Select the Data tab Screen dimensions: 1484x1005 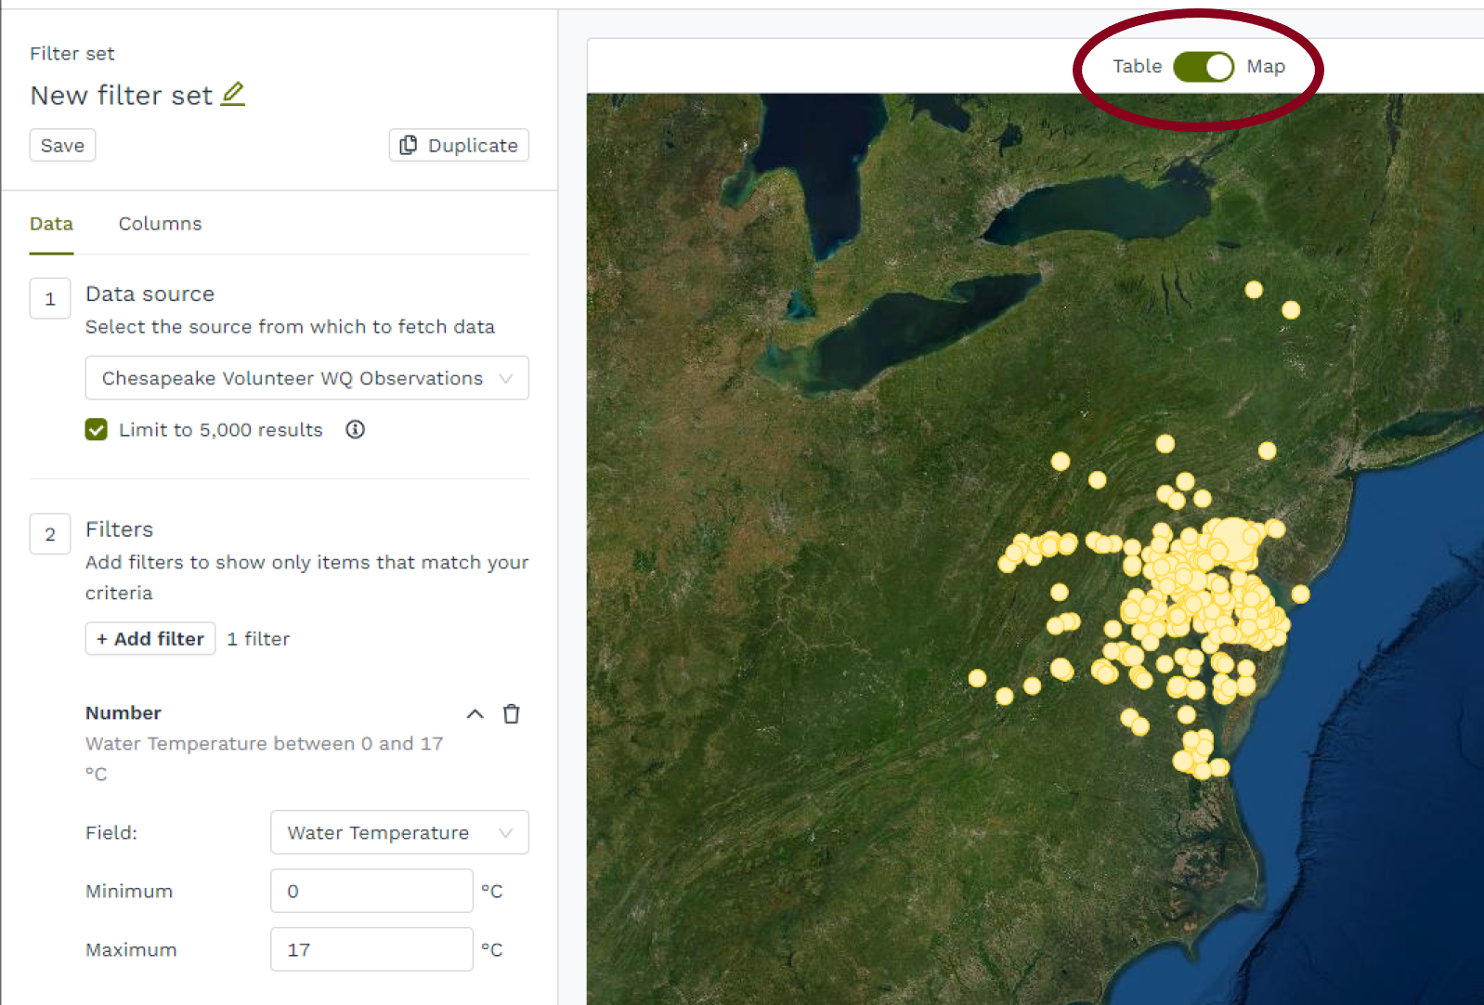tap(51, 224)
